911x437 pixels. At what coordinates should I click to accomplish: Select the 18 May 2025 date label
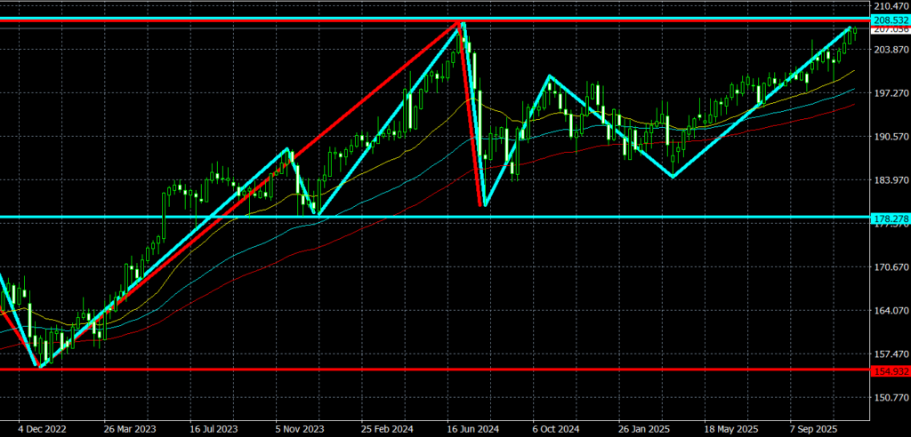coord(730,425)
